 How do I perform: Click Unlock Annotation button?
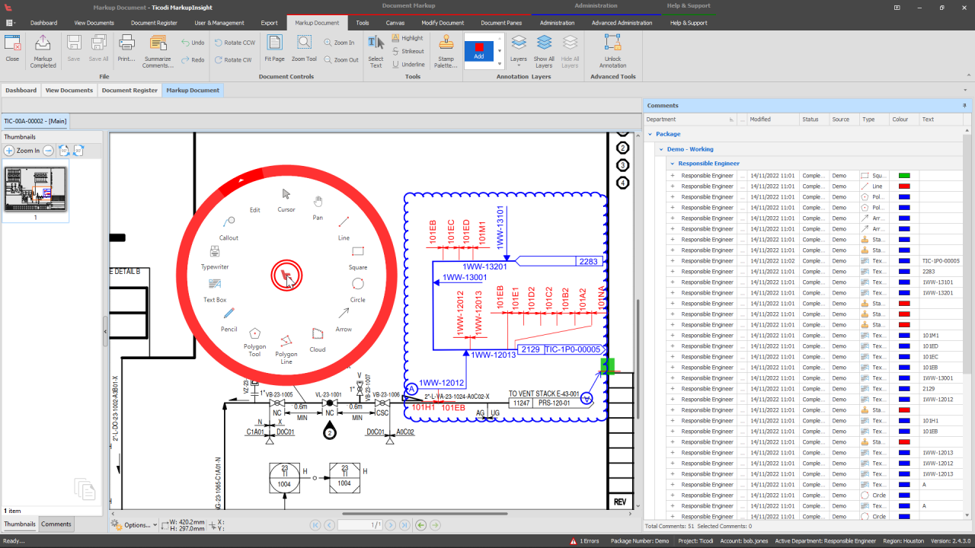click(x=612, y=52)
